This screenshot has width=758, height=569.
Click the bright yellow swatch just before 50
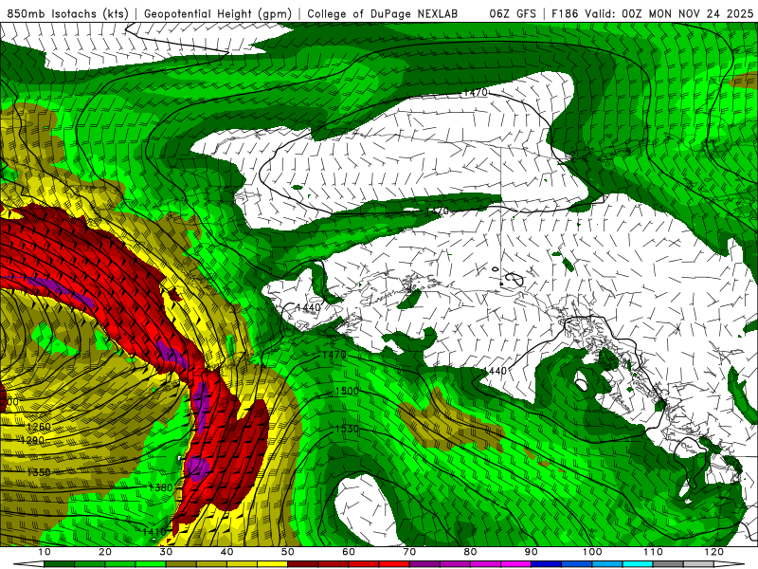tap(272, 564)
